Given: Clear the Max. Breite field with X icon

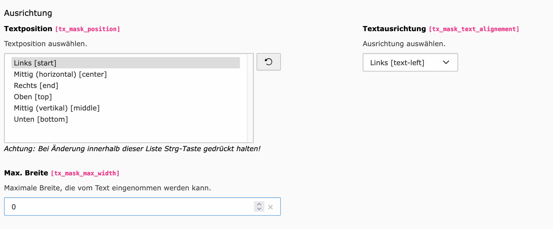Looking at the screenshot, I should [x=270, y=207].
